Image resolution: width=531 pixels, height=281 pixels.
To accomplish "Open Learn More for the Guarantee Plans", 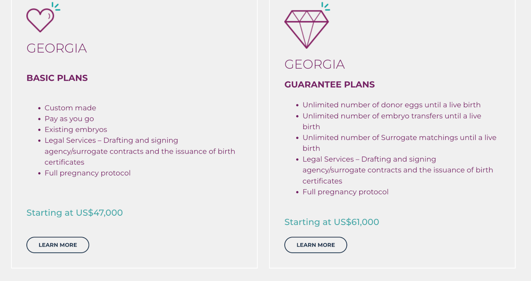I will pyautogui.click(x=316, y=245).
